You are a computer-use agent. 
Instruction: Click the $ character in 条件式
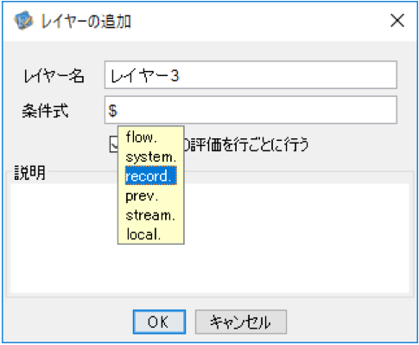(112, 111)
